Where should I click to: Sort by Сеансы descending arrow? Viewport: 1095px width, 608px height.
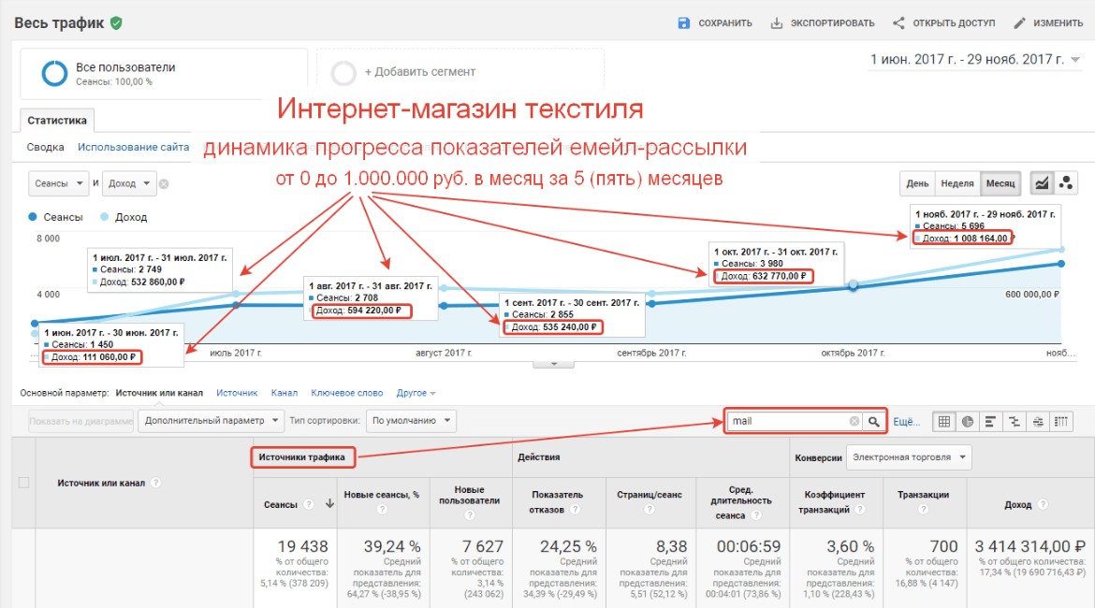[x=329, y=504]
